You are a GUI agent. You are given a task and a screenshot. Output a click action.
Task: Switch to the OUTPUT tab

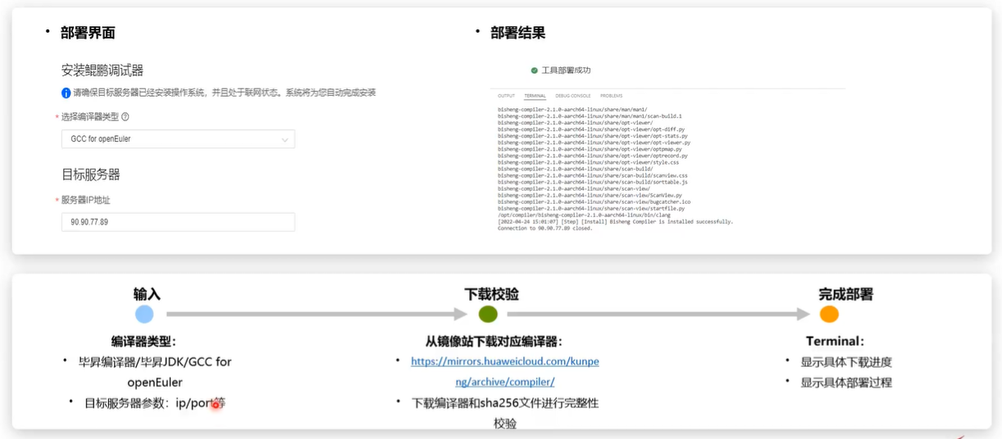[x=507, y=96]
